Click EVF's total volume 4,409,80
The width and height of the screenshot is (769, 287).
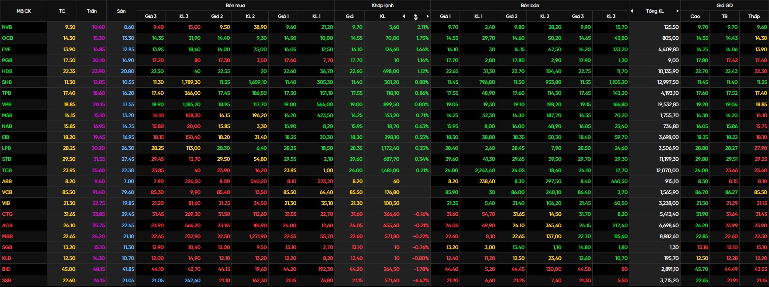[668, 49]
